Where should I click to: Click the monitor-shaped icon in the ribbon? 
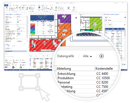pyautogui.click(x=69, y=8)
